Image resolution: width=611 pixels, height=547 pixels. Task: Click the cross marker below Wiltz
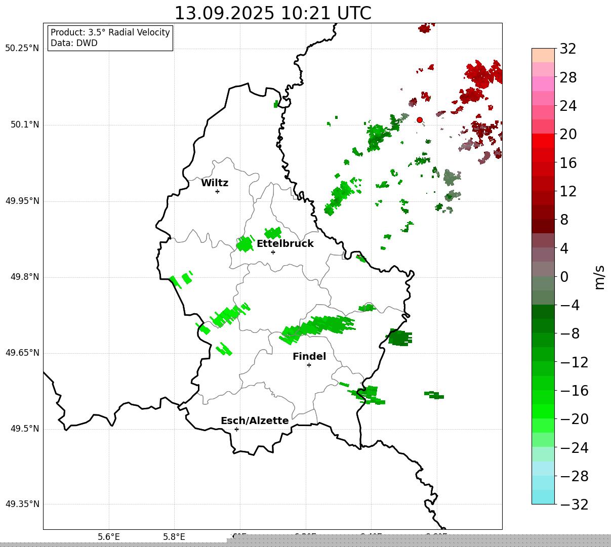217,191
